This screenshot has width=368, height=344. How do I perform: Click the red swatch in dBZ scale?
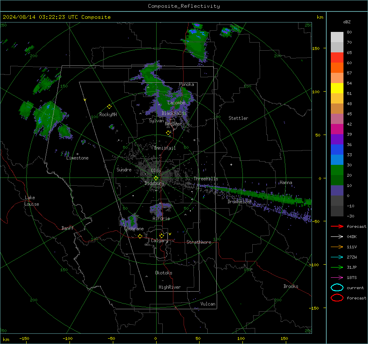coord(337,58)
